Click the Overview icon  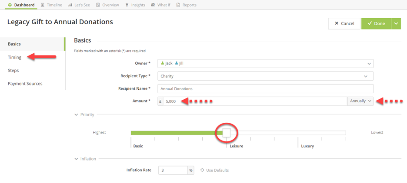(x=98, y=5)
